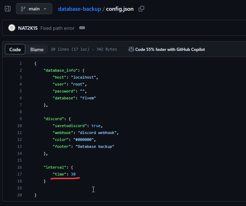
Task: Expand the file tree side panel icon
Action: [8, 9]
